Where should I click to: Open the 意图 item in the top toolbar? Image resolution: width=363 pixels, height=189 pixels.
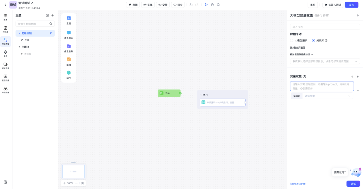(133, 5)
